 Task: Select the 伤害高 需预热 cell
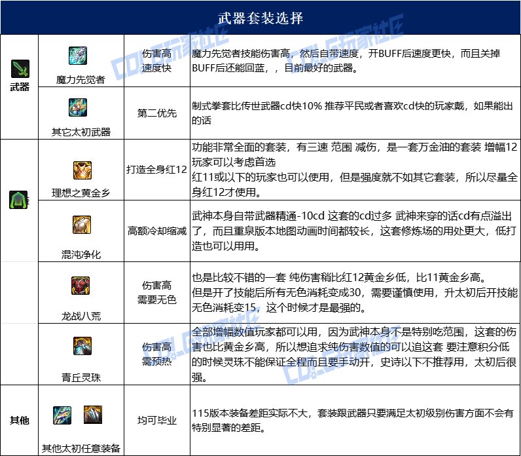pos(157,354)
